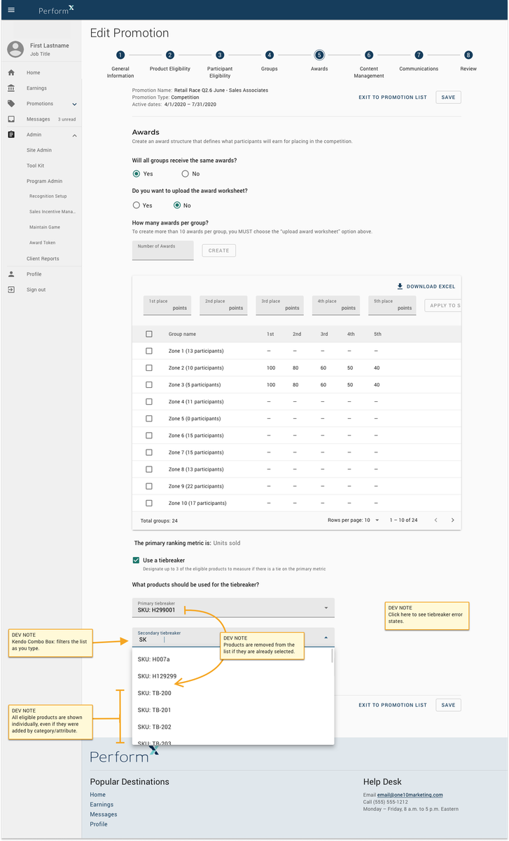The width and height of the screenshot is (509, 841).
Task: Click the Profile person icon
Action: coord(11,274)
